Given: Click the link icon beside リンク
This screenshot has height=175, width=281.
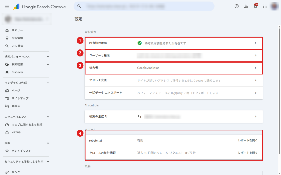Looking at the screenshot, I should pos(7,172).
